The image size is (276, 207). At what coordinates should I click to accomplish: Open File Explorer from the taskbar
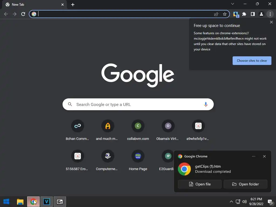20,202
